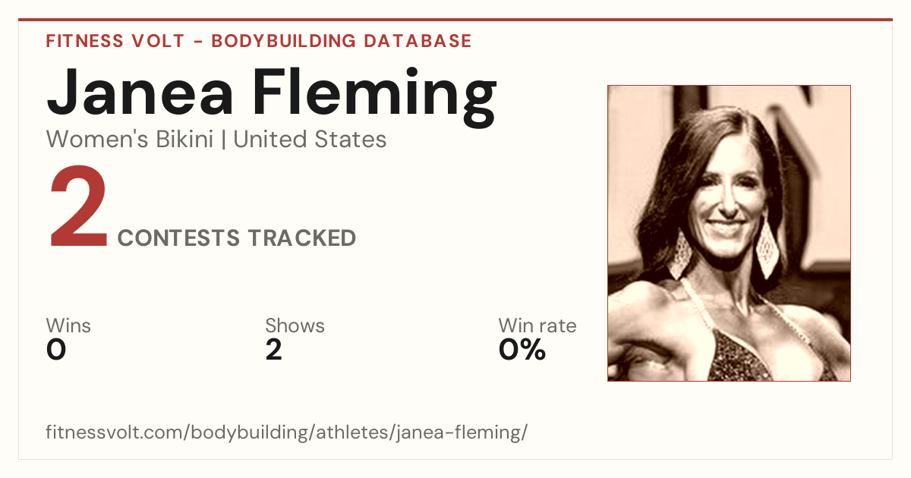
Task: Click the Women's Bikini division text
Action: [x=130, y=140]
